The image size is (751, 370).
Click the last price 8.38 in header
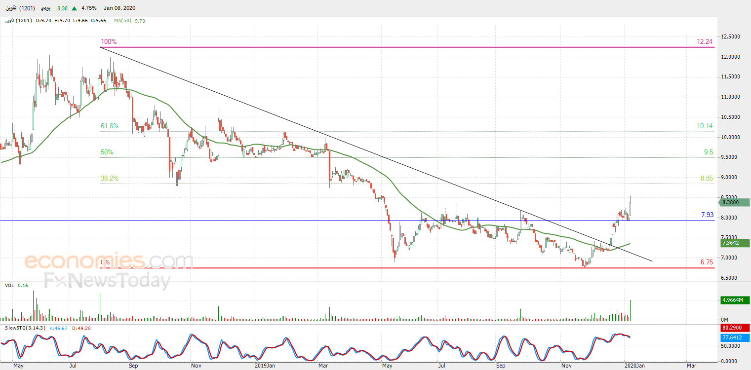coord(62,8)
